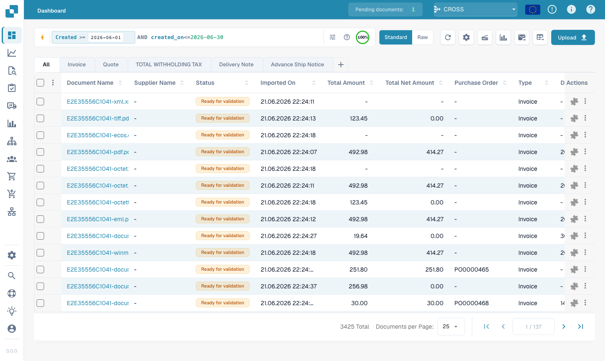
Task: Click the info icon in header
Action: pos(571,9)
